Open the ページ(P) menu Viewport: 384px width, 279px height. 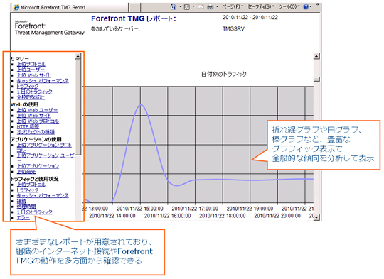pos(233,6)
